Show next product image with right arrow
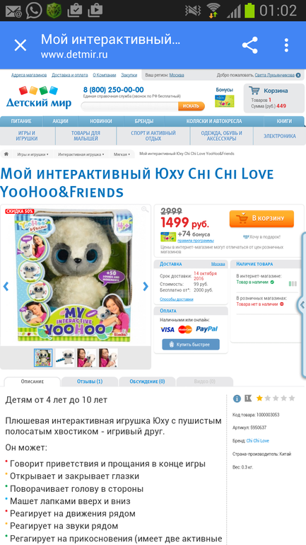Image resolution: width=306 pixels, height=545 pixels. 146,287
